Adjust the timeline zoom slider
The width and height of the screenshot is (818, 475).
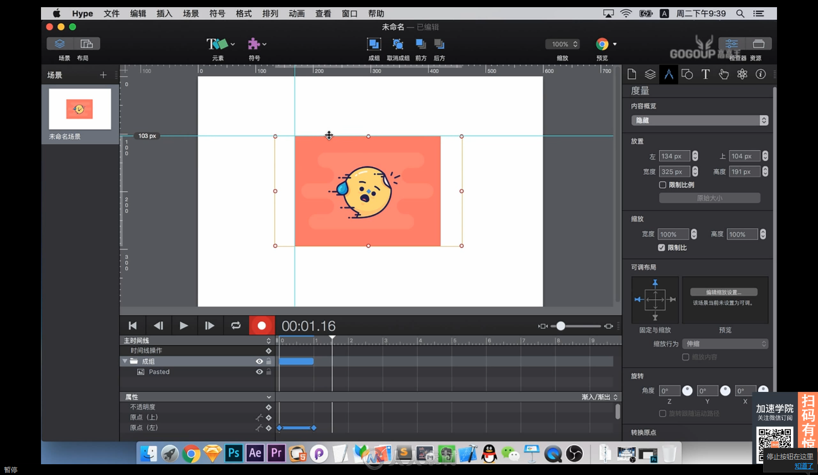(561, 326)
